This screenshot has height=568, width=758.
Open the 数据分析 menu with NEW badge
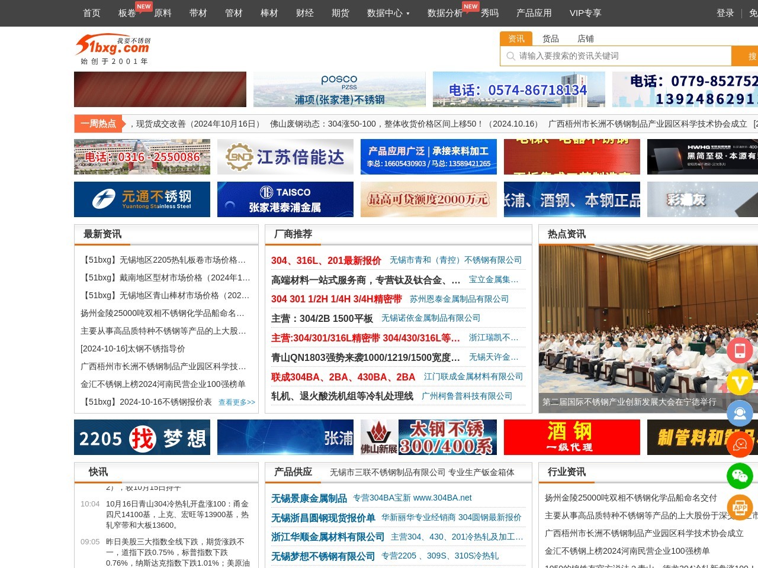point(445,13)
